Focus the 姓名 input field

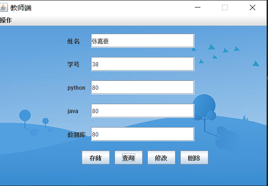[x=143, y=41]
